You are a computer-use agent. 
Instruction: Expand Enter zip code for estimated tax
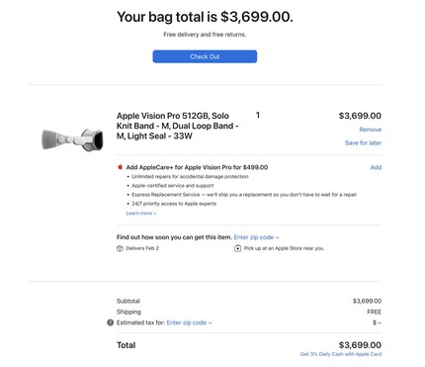(x=189, y=322)
